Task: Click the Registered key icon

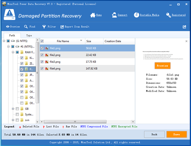Action: click(169, 15)
